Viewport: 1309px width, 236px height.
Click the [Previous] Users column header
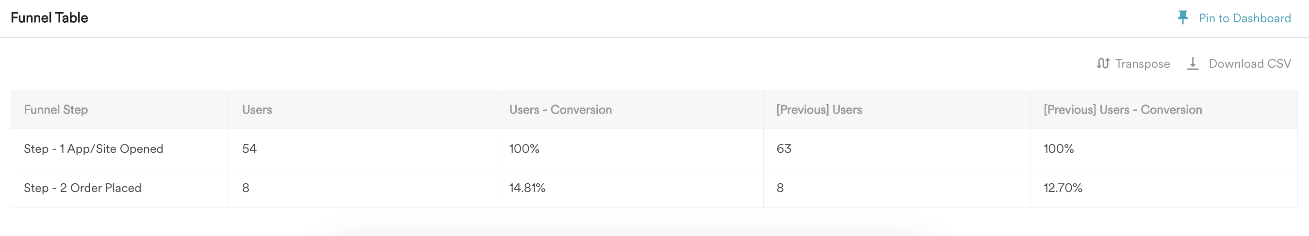819,110
